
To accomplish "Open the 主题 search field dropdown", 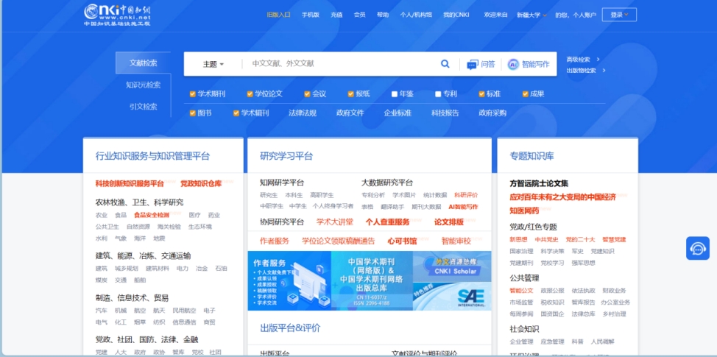I will [213, 65].
